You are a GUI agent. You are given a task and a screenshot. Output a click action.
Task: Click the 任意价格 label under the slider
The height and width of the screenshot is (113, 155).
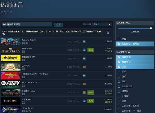pos(135,32)
